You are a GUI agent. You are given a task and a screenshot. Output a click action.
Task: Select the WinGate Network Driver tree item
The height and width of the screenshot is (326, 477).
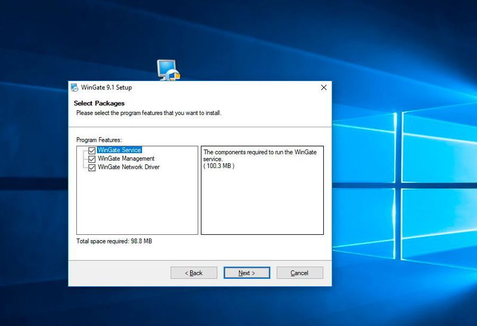point(129,167)
